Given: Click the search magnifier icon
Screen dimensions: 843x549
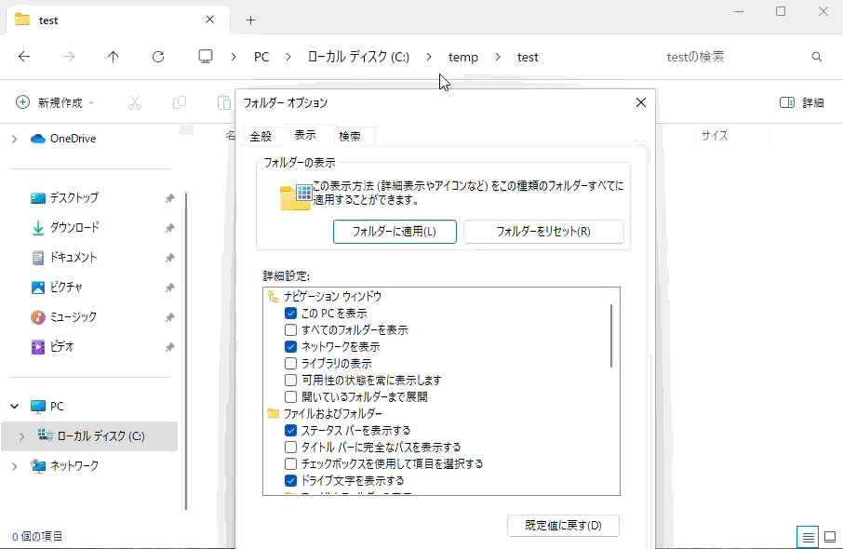Looking at the screenshot, I should pos(817,57).
